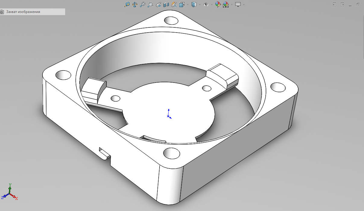Restore down the document window
The image size is (364, 211).
pos(358,5)
